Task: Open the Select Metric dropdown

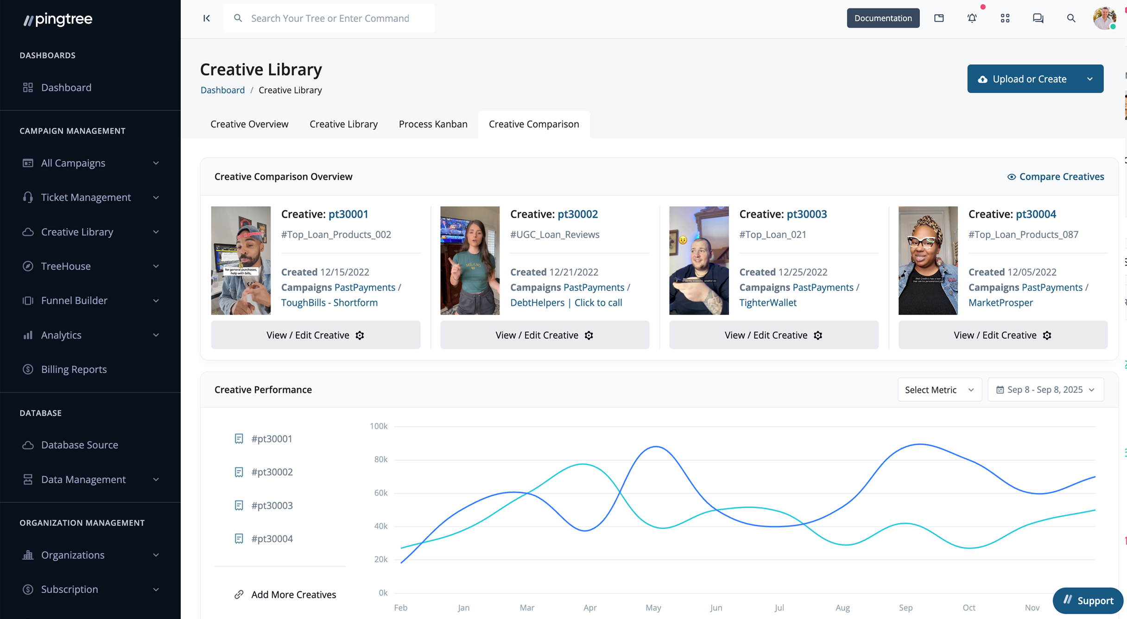Action: (x=939, y=390)
